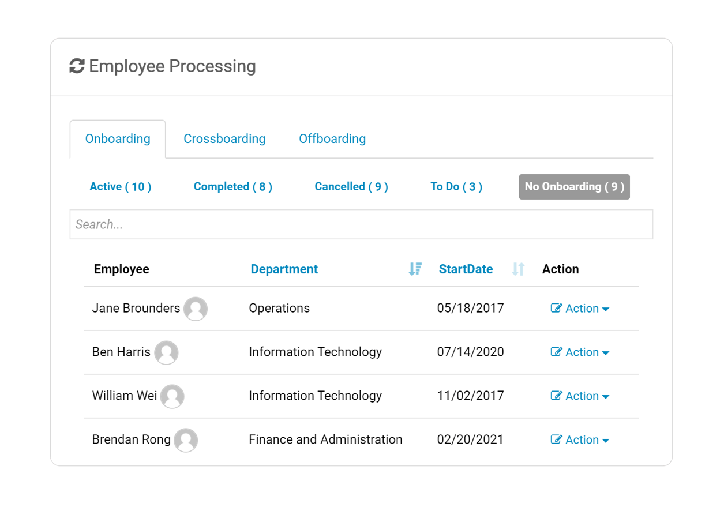Switch to the Offboarding tab
Viewport: 720px width, 526px height.
coord(332,138)
